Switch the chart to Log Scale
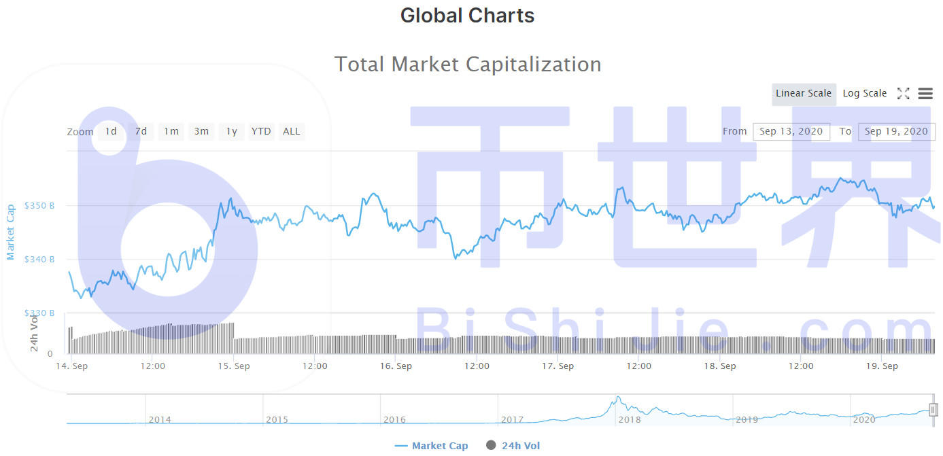 [864, 93]
